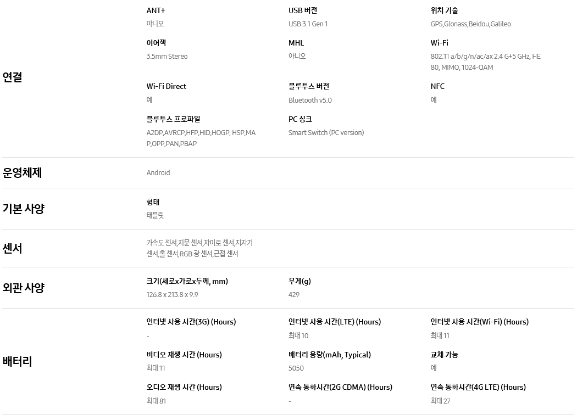Viewport: 577px width, 420px height.
Task: Click the 기본 사양 section heading
Action: [x=24, y=209]
